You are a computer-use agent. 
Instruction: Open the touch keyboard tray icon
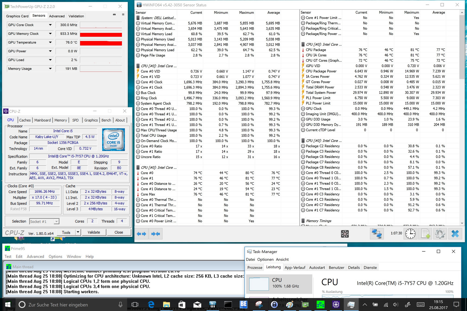tap(421, 305)
